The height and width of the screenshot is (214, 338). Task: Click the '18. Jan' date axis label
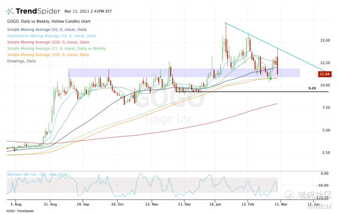(215, 204)
